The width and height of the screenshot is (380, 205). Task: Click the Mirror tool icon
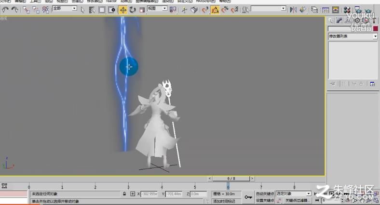tap(293, 10)
